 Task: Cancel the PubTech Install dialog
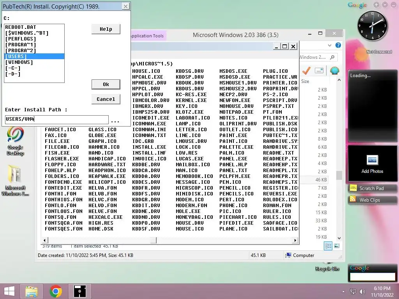(106, 99)
